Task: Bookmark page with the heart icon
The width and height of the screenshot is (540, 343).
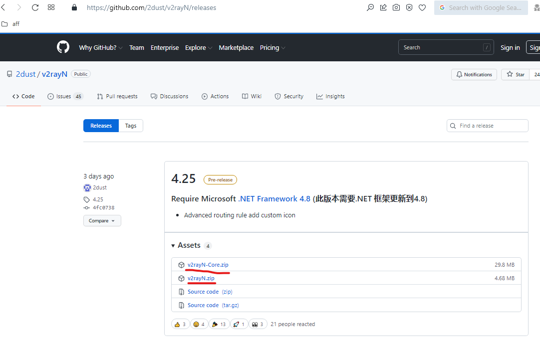Action: 422,7
